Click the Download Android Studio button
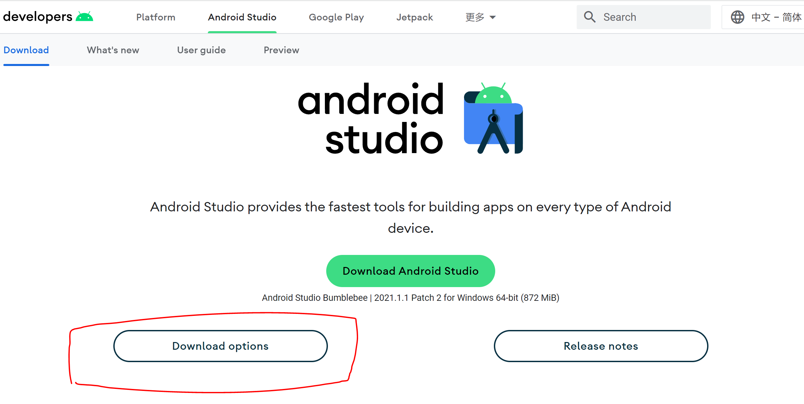Screen dimensions: 804x404 point(410,271)
